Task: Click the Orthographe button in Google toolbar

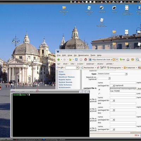Action: click(x=115, y=68)
